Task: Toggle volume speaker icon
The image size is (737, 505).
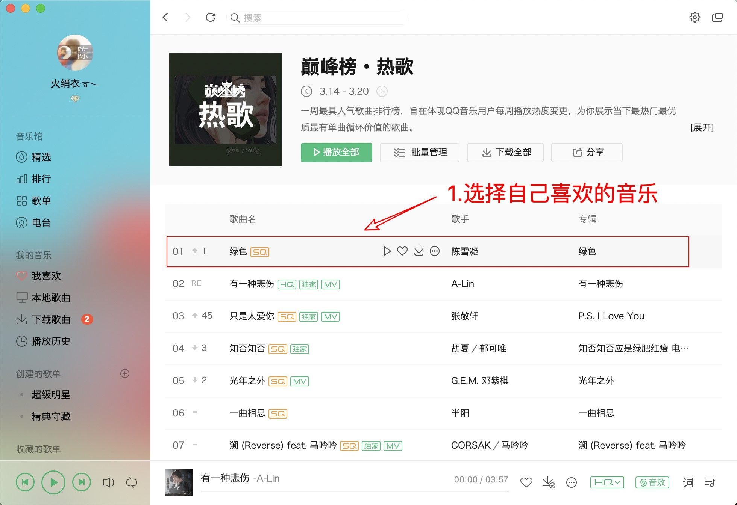Action: tap(108, 482)
